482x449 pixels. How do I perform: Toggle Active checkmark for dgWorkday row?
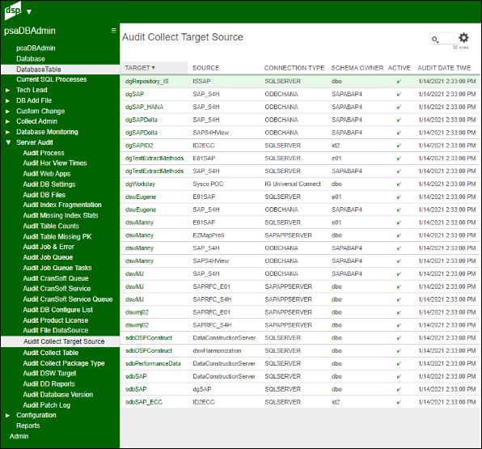(399, 184)
